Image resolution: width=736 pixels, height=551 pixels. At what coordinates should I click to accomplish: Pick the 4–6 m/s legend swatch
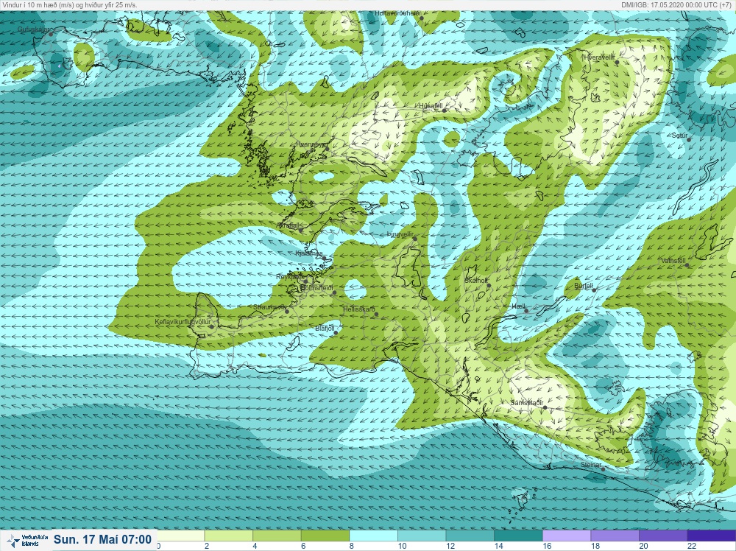tap(277, 536)
